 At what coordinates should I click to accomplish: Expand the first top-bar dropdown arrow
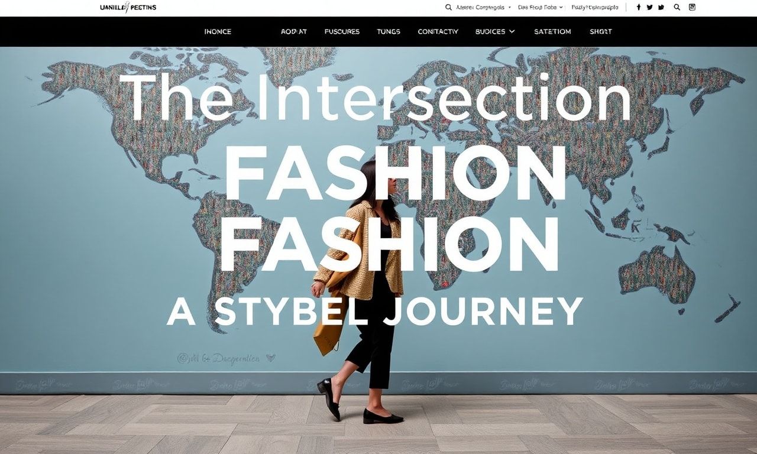tap(509, 8)
